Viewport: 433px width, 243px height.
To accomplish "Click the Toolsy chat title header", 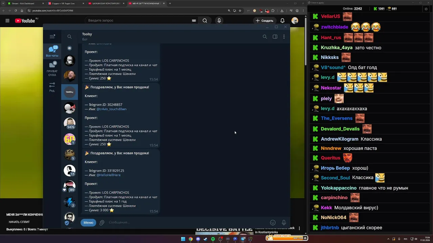I will (87, 34).
